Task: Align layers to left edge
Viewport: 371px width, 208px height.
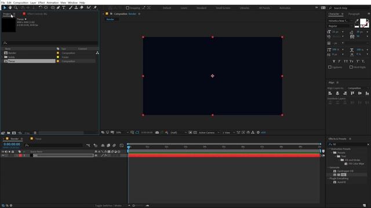Action: (x=330, y=94)
